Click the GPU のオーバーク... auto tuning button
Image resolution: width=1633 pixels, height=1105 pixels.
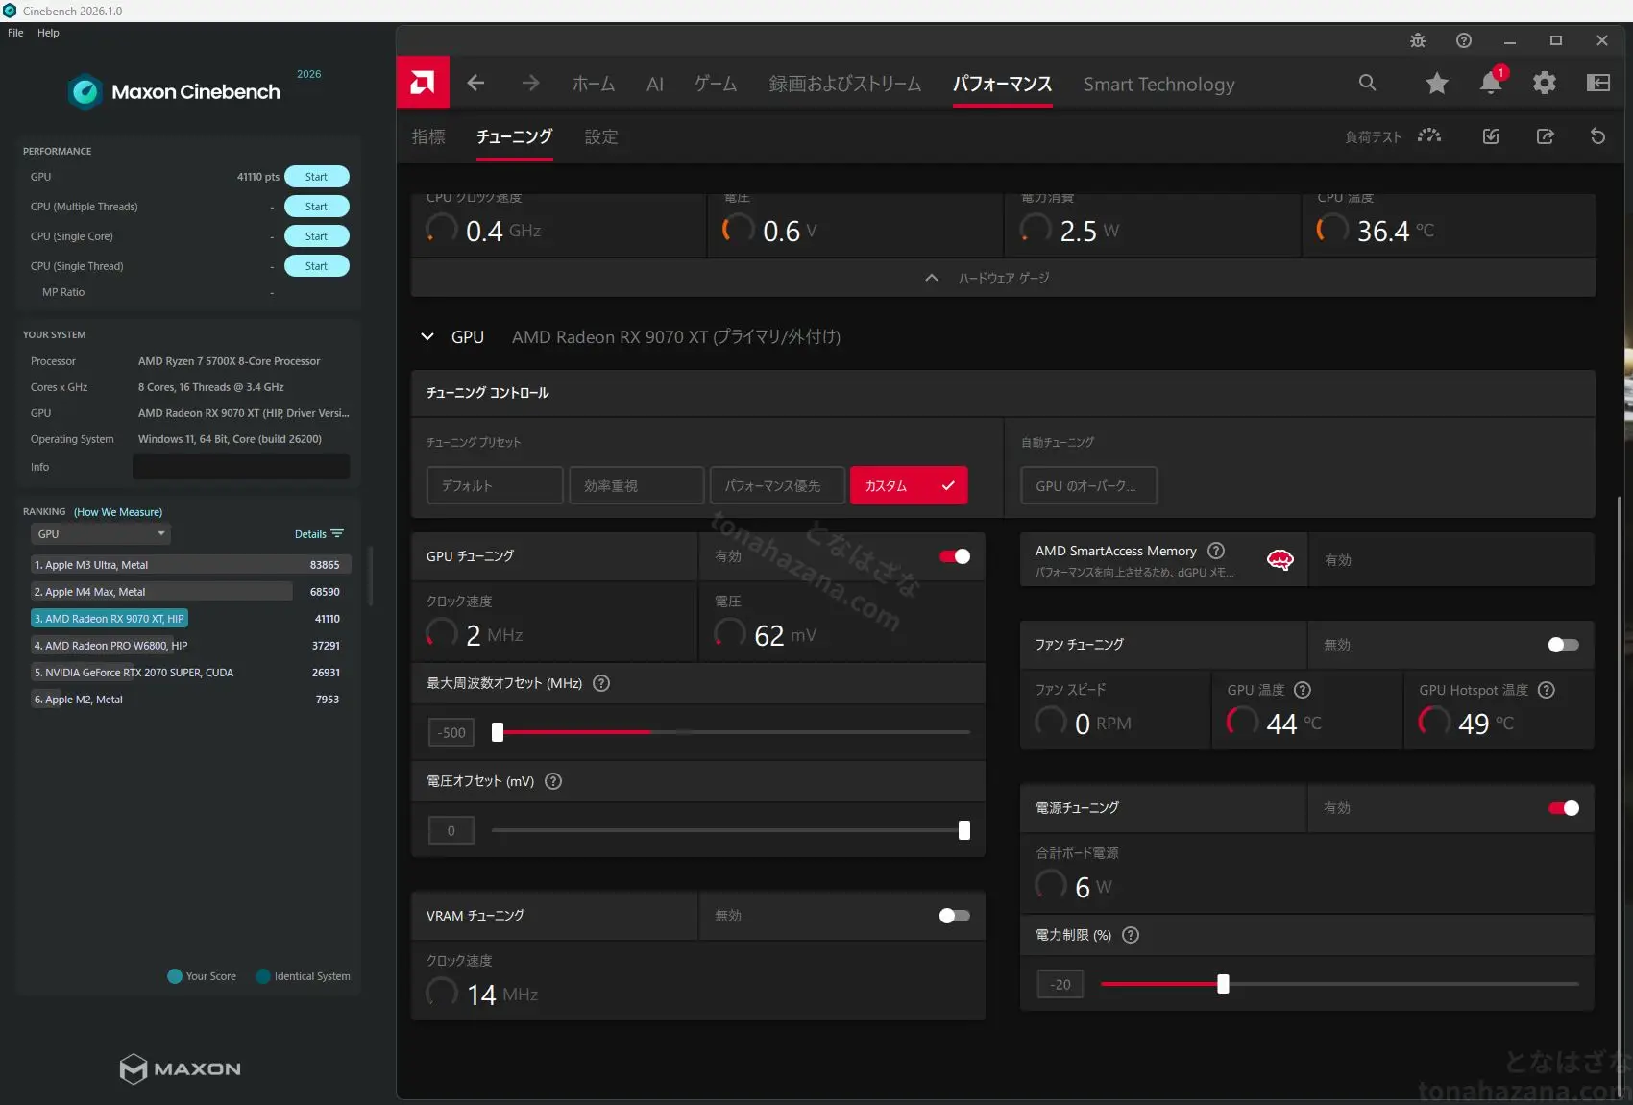click(1089, 485)
